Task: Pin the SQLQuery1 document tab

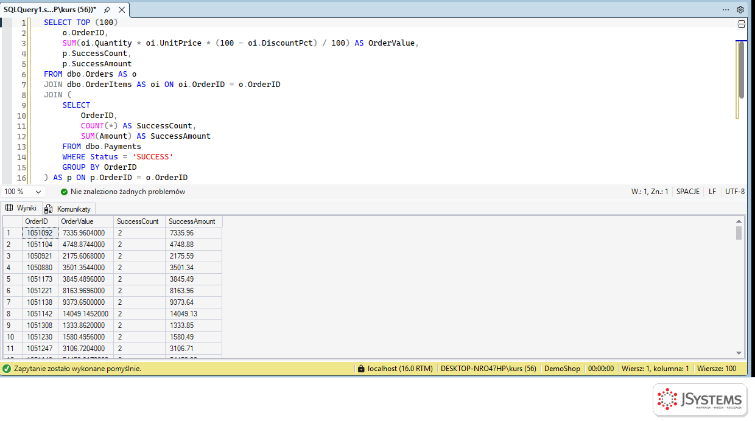Action: pos(107,10)
